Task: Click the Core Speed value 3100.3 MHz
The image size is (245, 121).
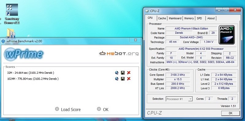Action: (178, 75)
